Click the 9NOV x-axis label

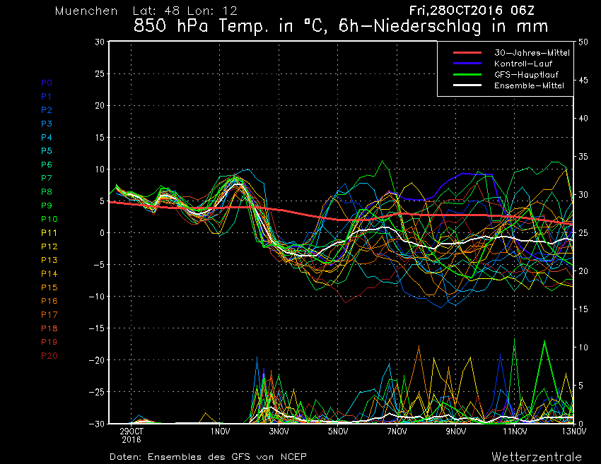tap(456, 432)
